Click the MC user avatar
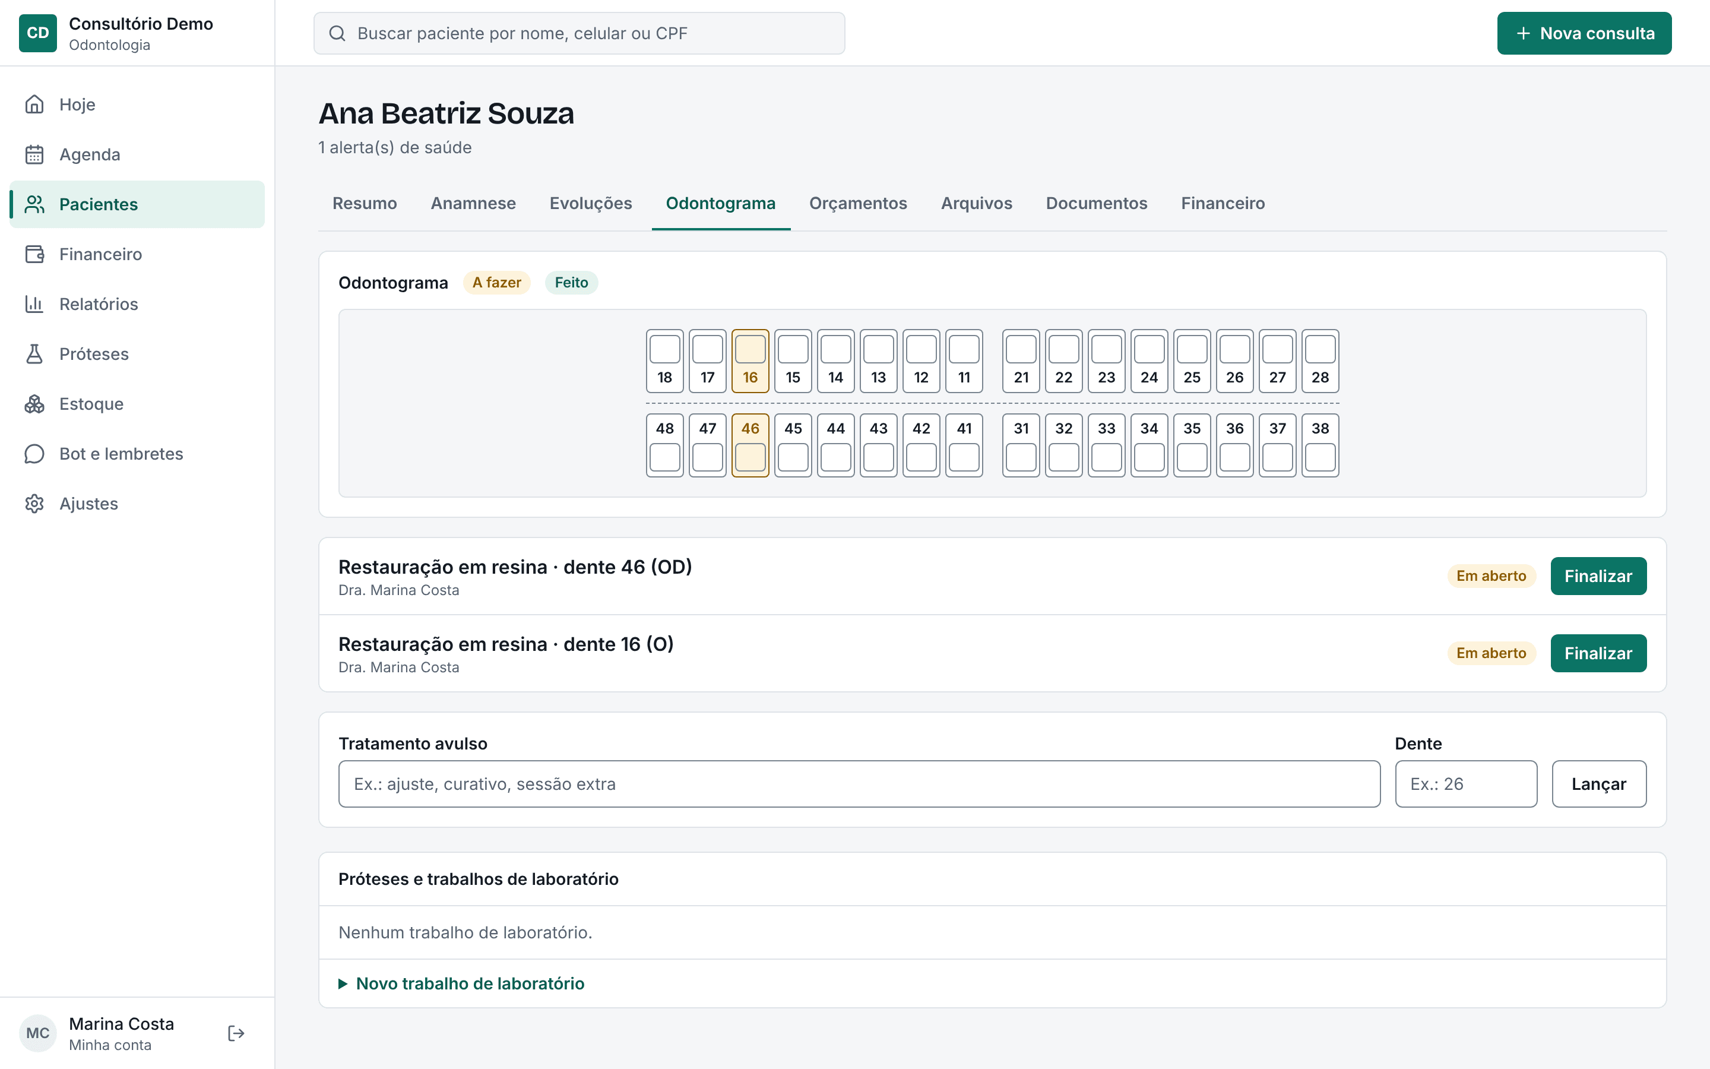 pyautogui.click(x=37, y=1033)
